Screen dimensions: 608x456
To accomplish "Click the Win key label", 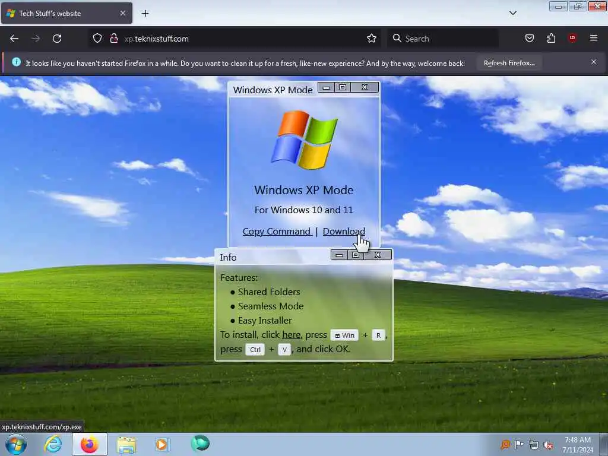I will coord(344,335).
